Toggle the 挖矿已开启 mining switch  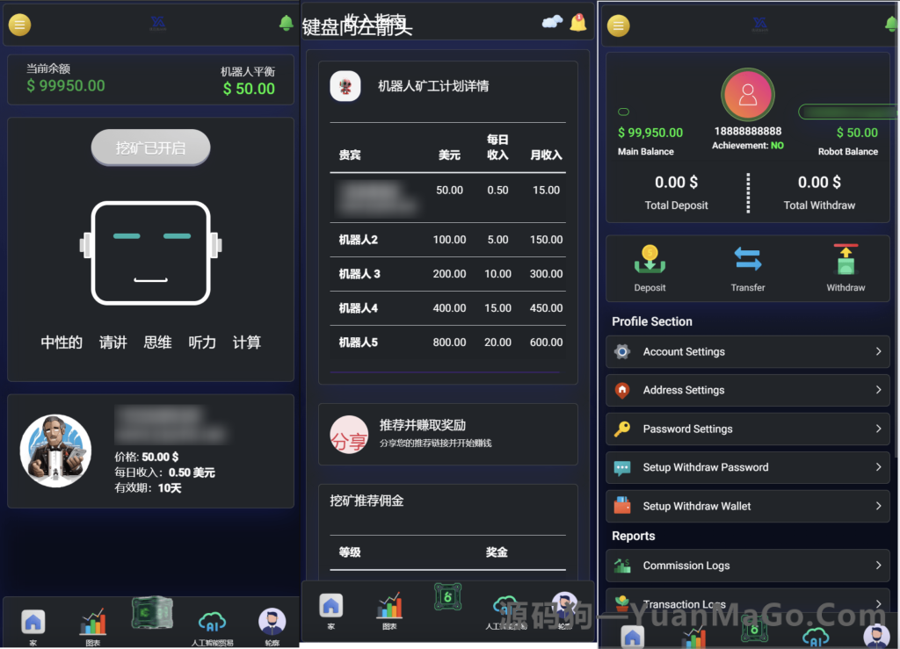pos(150,148)
